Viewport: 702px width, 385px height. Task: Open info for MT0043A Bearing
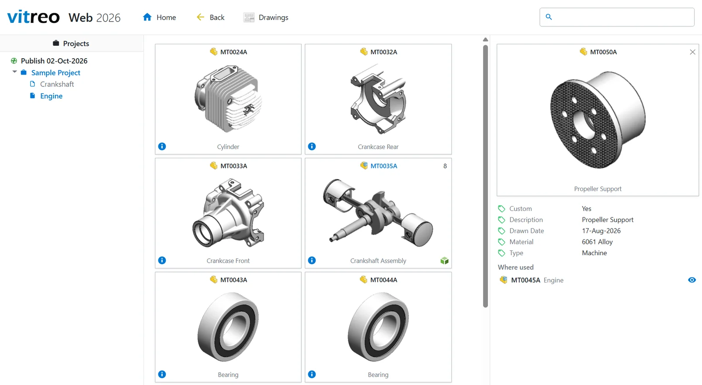(x=162, y=374)
